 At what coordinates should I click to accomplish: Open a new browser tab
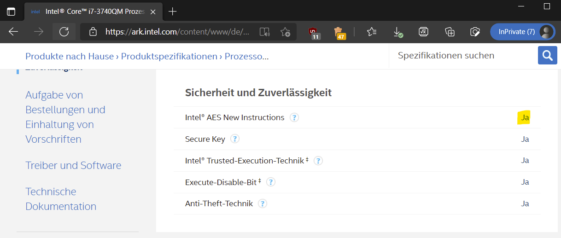point(172,12)
